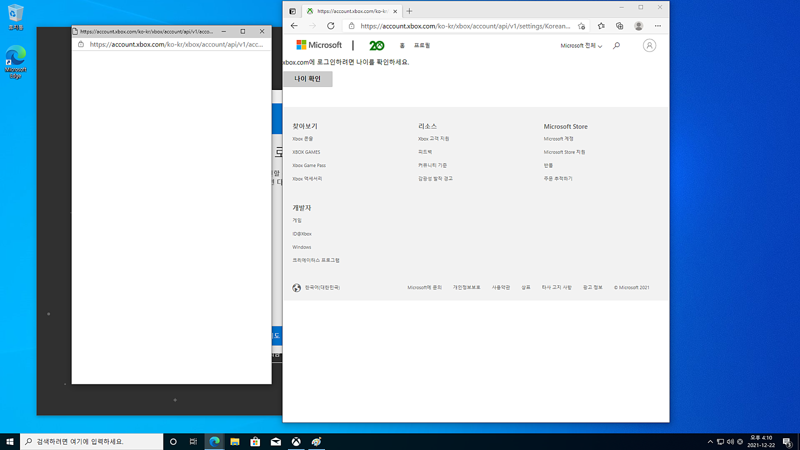This screenshot has width=800, height=450.
Task: Reload the Xbox account page
Action: coord(330,26)
